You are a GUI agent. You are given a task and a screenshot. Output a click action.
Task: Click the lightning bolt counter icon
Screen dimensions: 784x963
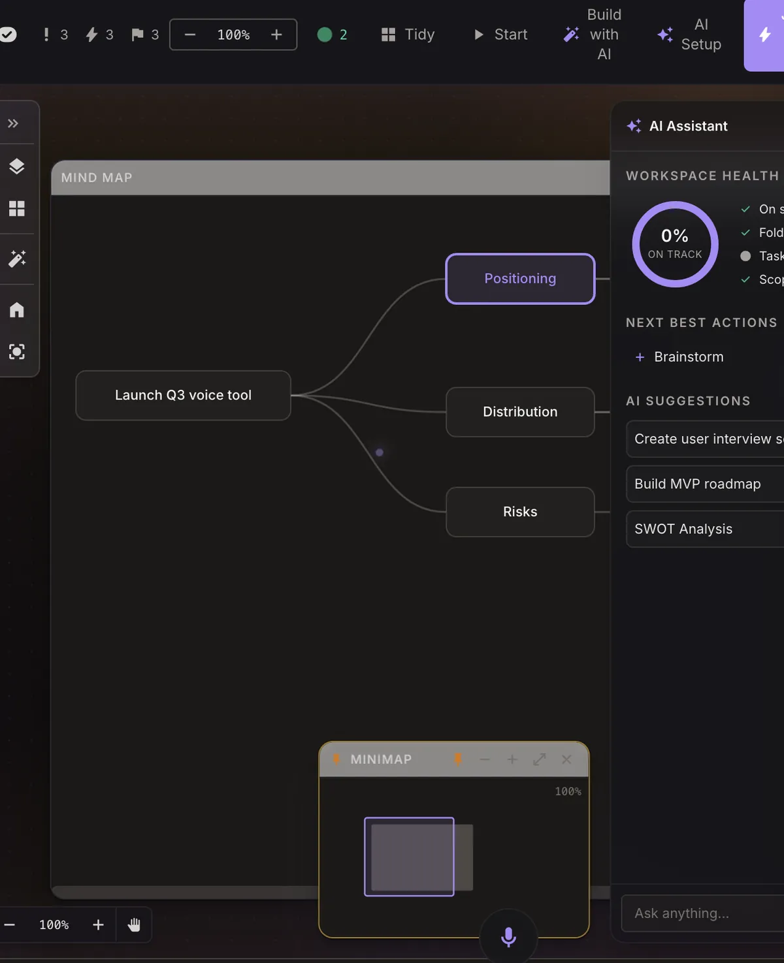point(91,35)
